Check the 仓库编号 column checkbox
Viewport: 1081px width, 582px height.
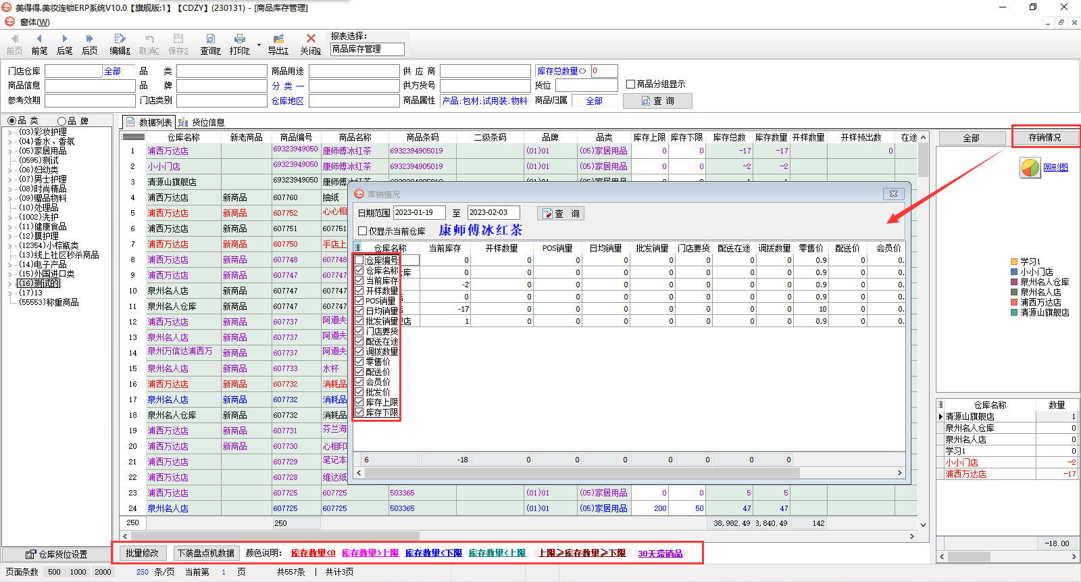(359, 260)
